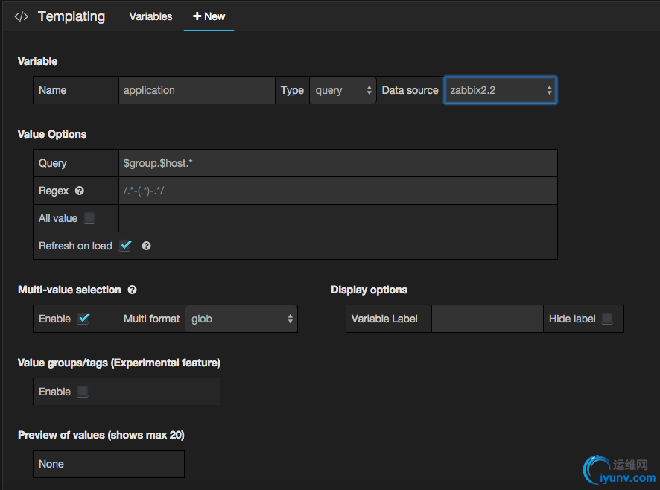Click the Multi-value selection help icon

click(132, 290)
